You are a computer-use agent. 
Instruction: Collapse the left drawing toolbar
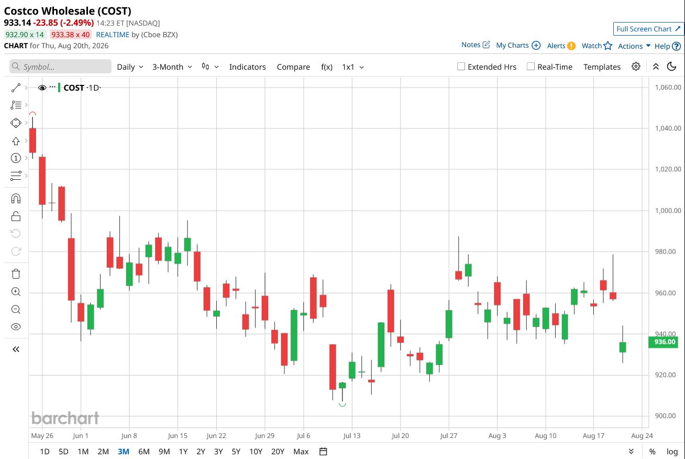pyautogui.click(x=16, y=349)
